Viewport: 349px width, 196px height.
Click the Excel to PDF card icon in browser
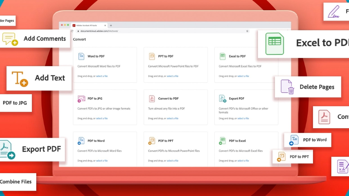[x=222, y=56]
